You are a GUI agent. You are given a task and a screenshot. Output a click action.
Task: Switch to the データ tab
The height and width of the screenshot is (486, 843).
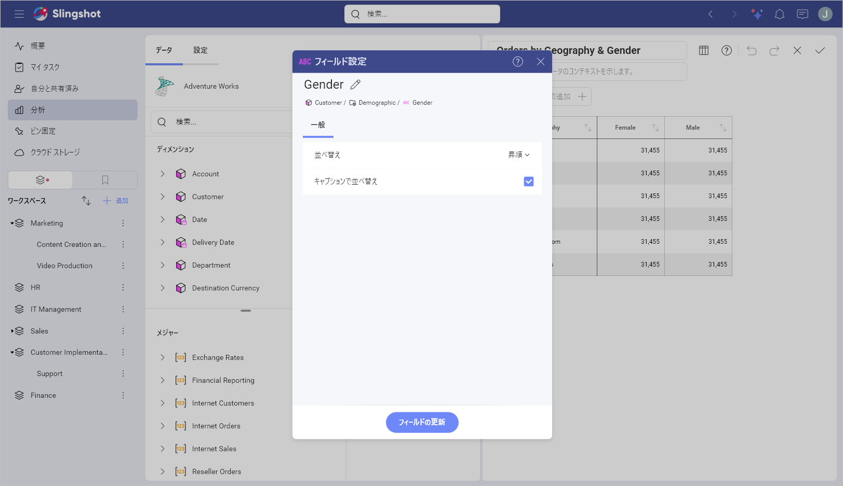pyautogui.click(x=164, y=50)
